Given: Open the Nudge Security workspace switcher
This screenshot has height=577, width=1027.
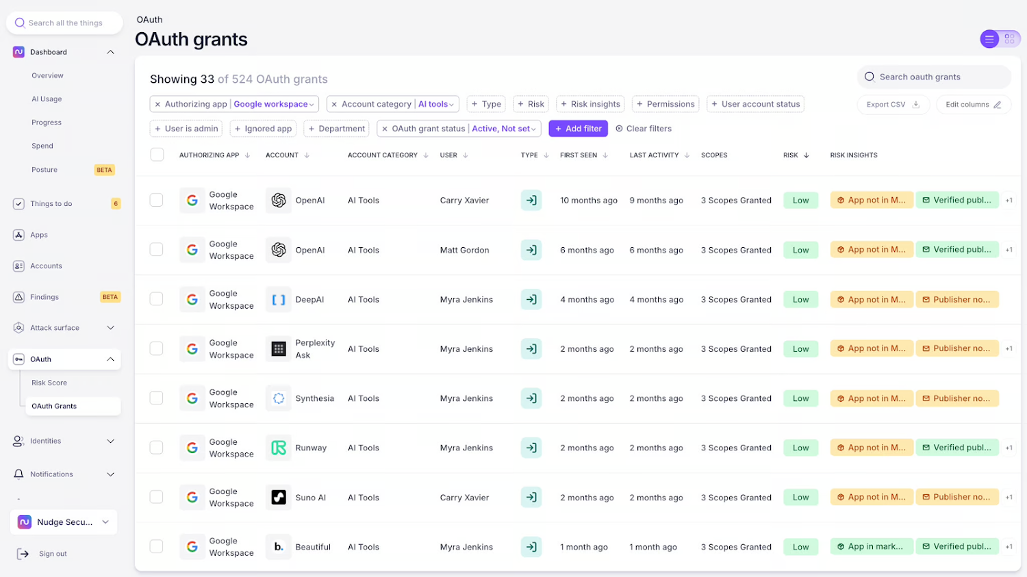Looking at the screenshot, I should (64, 522).
